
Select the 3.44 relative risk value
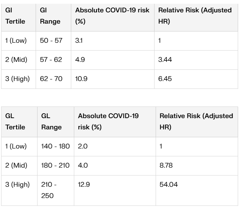(165, 60)
